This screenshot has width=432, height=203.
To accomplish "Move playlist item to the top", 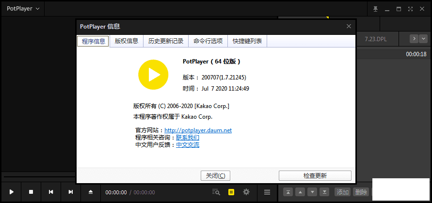I will coord(288,192).
